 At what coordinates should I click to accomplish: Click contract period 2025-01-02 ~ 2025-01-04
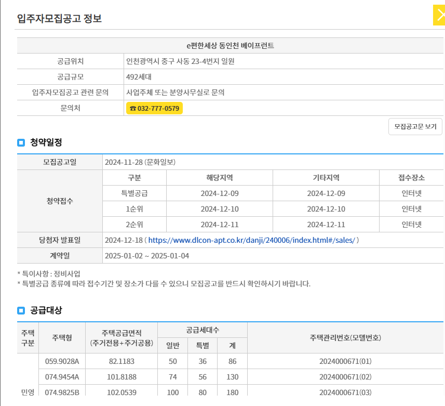click(147, 256)
